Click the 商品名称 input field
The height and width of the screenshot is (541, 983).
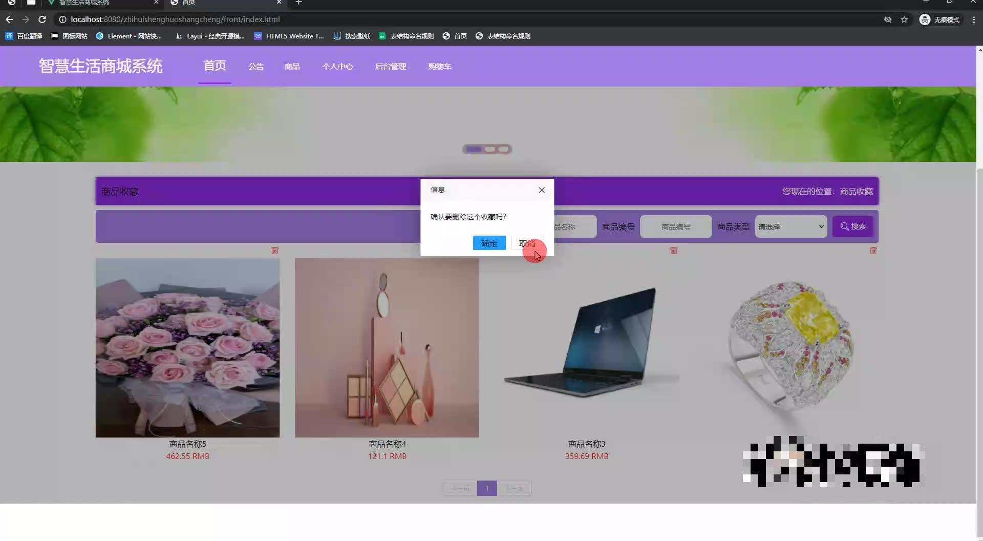tap(575, 226)
